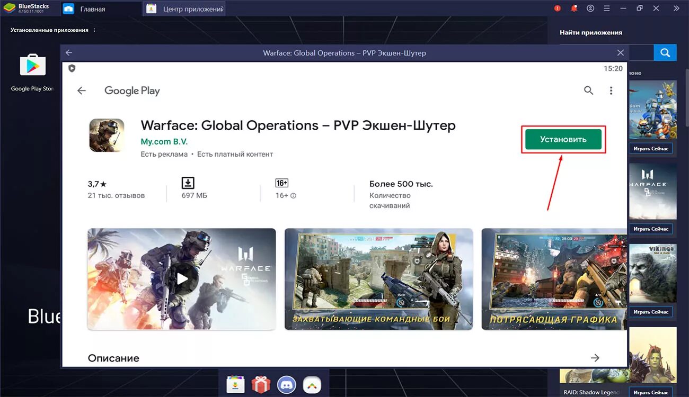689x397 pixels.
Task: Open the account profile icon
Action: coord(590,8)
